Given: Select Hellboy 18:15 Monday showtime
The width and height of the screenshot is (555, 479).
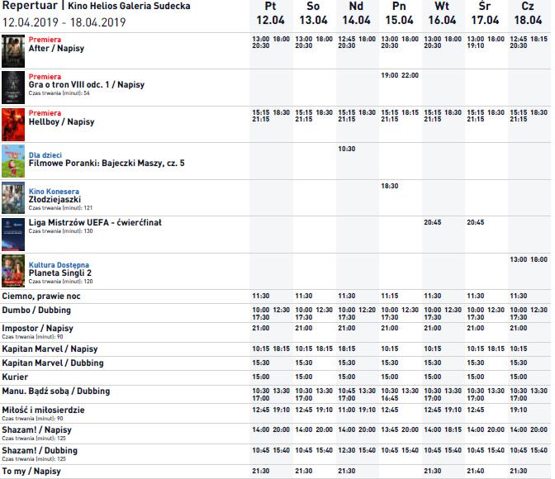Looking at the screenshot, I should click(x=410, y=112).
